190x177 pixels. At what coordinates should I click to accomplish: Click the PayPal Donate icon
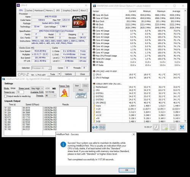[x=81, y=95]
